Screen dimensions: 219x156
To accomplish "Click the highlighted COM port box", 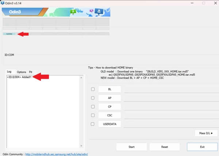I will 9,34.
